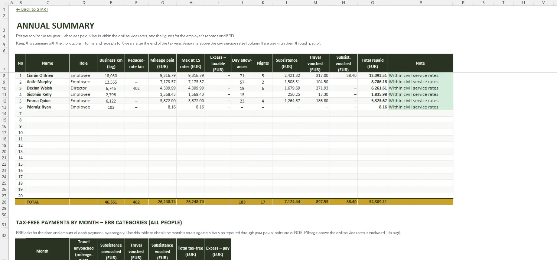Select subsistence value 1,679.69
Image resolution: width=557 pixels, height=260 pixels.
coord(287,88)
